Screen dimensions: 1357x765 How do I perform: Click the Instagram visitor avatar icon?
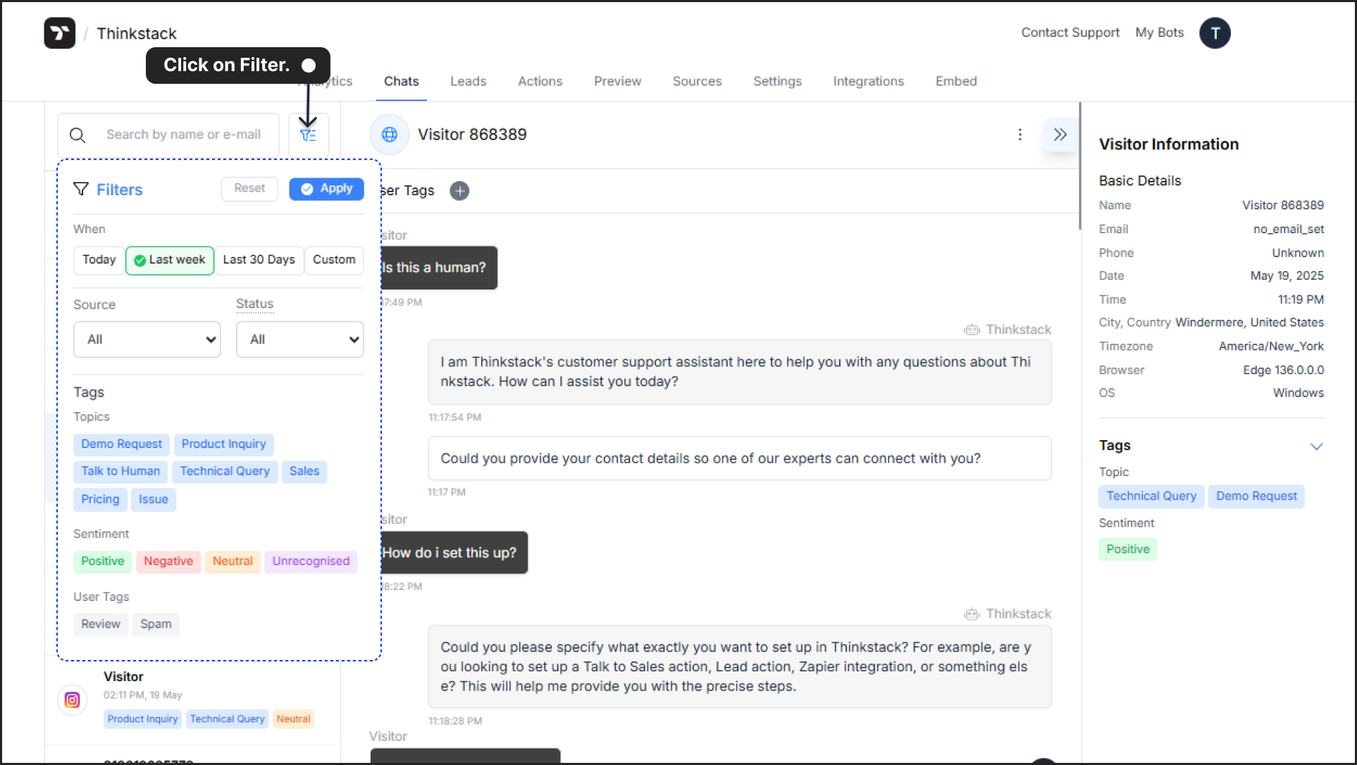click(72, 700)
